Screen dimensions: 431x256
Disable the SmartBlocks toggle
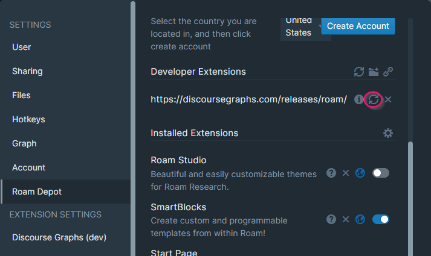click(381, 219)
